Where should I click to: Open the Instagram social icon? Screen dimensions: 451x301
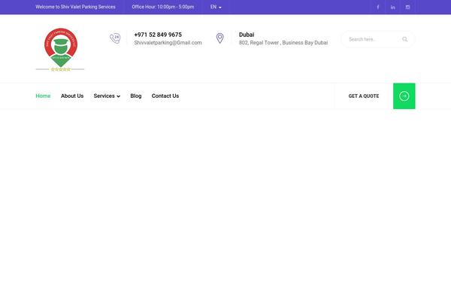tap(407, 8)
